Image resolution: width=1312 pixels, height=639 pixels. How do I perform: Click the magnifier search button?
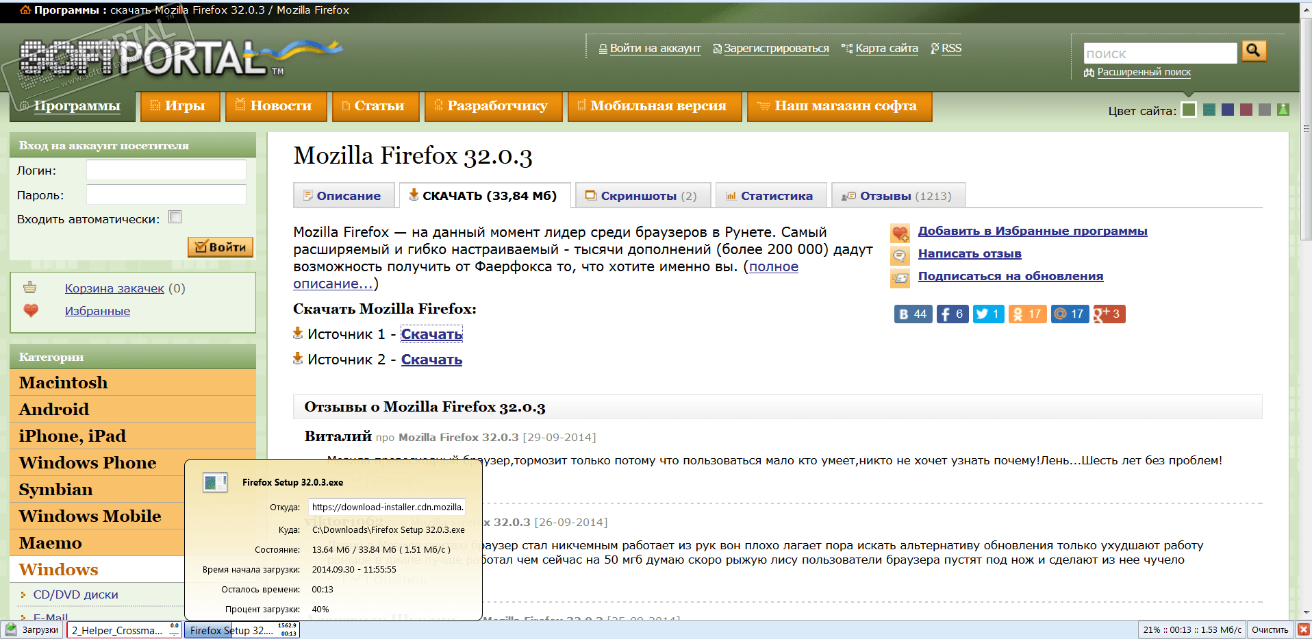1254,51
